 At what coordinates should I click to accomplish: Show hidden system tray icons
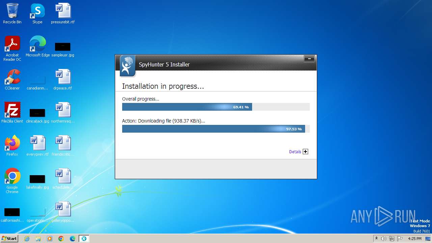376,239
